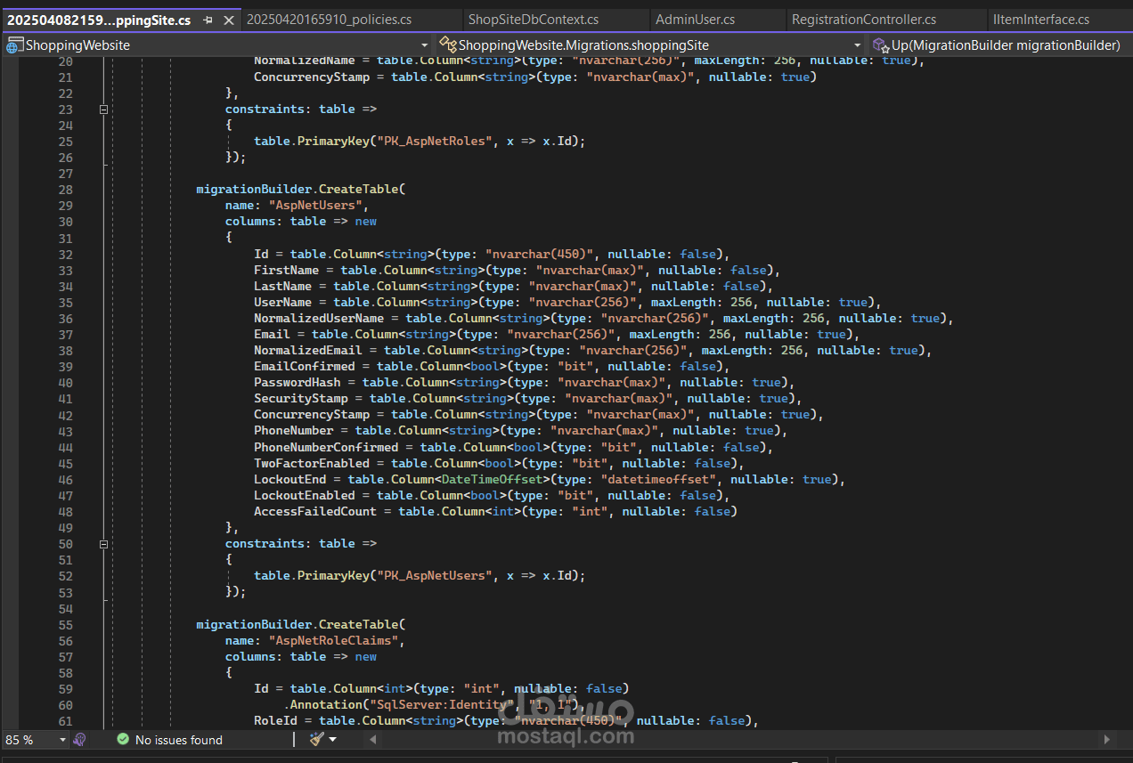This screenshot has width=1133, height=763.
Task: Click the NormalizedUserName identifier
Action: click(319, 318)
